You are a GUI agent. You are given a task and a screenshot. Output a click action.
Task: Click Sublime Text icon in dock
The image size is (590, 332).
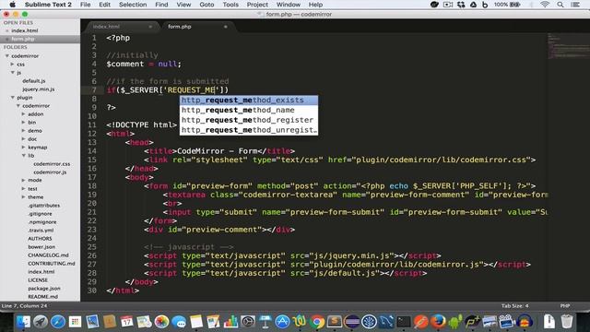point(334,322)
